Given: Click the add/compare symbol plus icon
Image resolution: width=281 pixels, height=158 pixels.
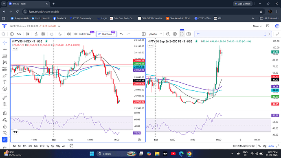Looking at the screenshot, I should [x=12, y=34].
